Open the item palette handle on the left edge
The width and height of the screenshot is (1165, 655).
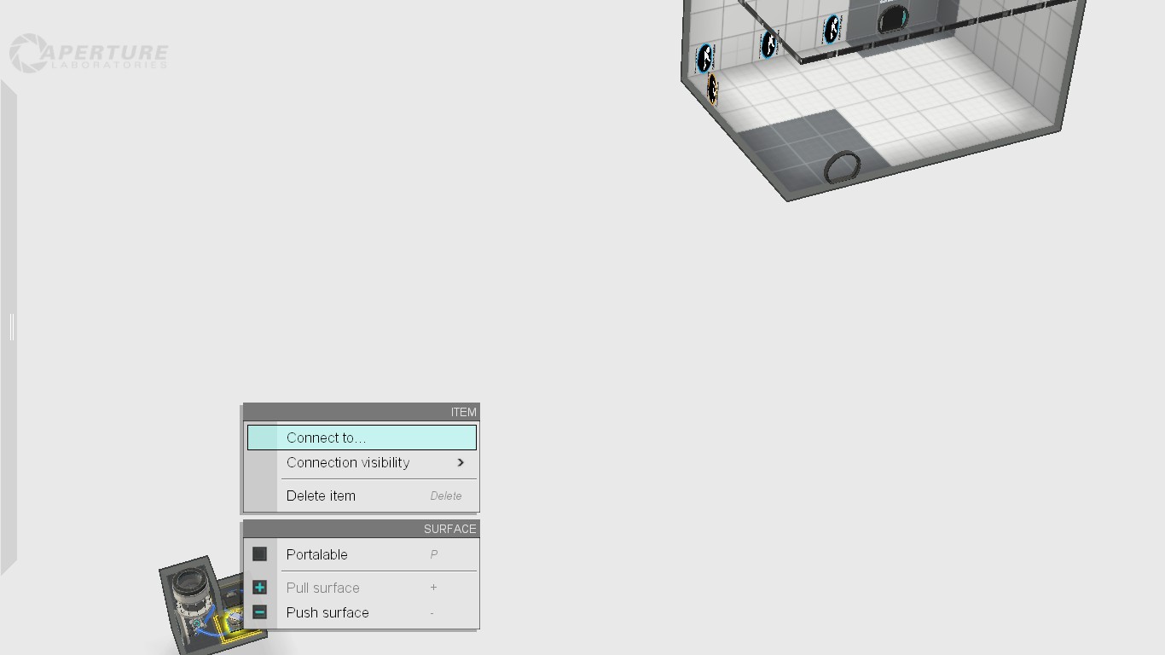(x=9, y=327)
